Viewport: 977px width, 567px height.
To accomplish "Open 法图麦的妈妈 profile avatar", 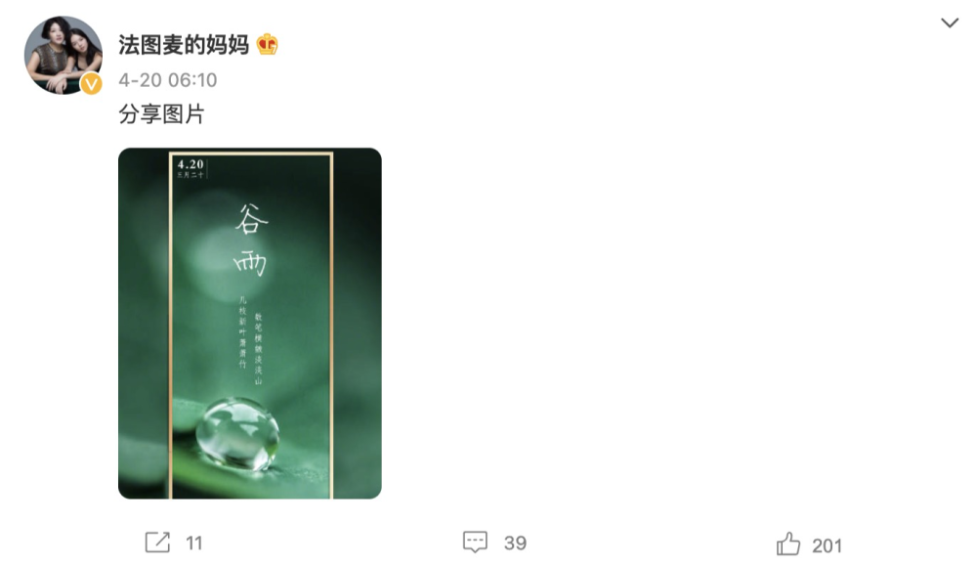I will pyautogui.click(x=63, y=56).
